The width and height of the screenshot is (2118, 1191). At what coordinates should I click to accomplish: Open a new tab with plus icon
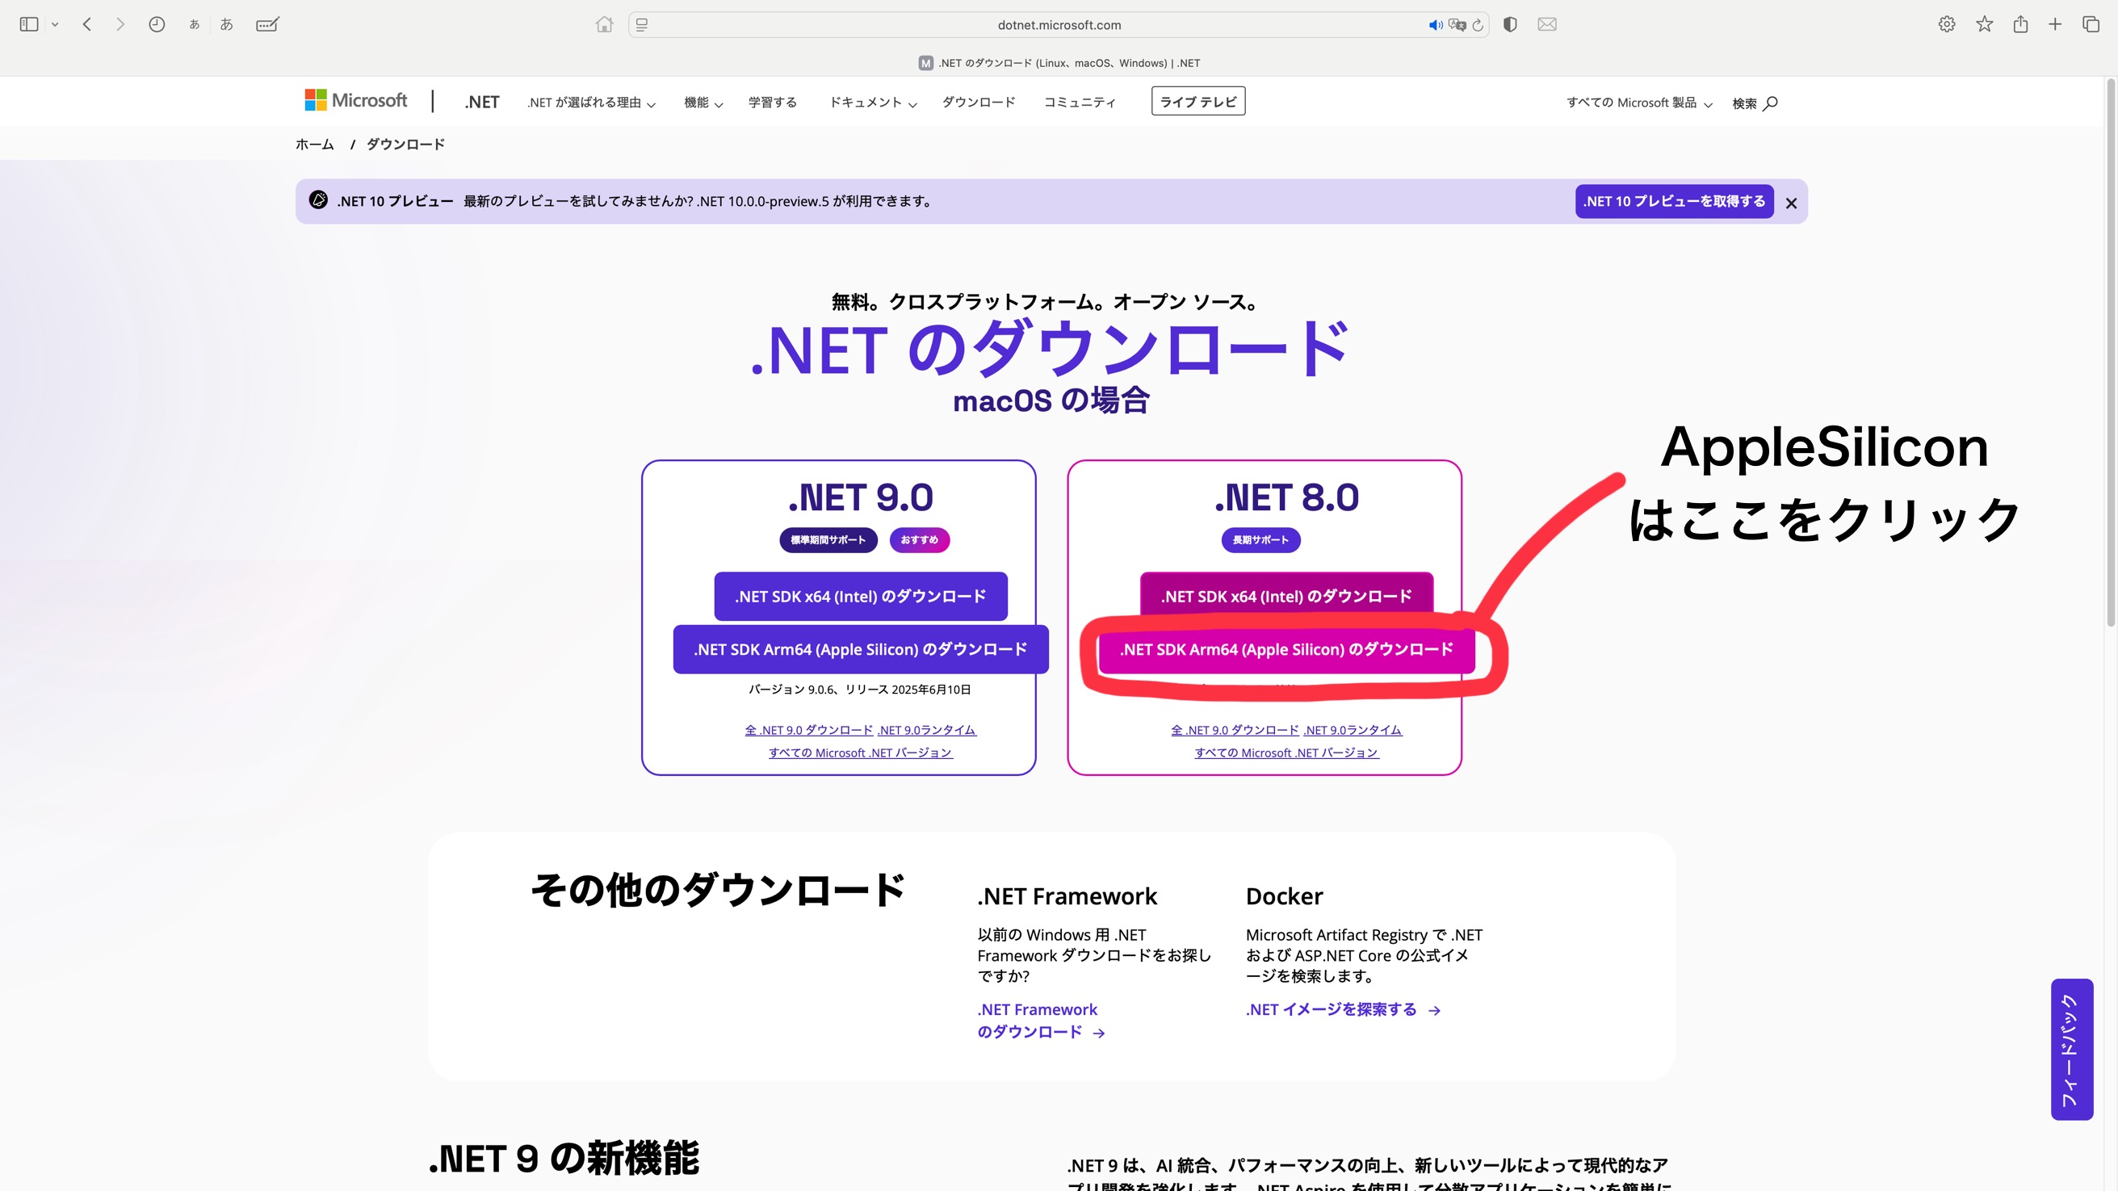coord(2055,25)
